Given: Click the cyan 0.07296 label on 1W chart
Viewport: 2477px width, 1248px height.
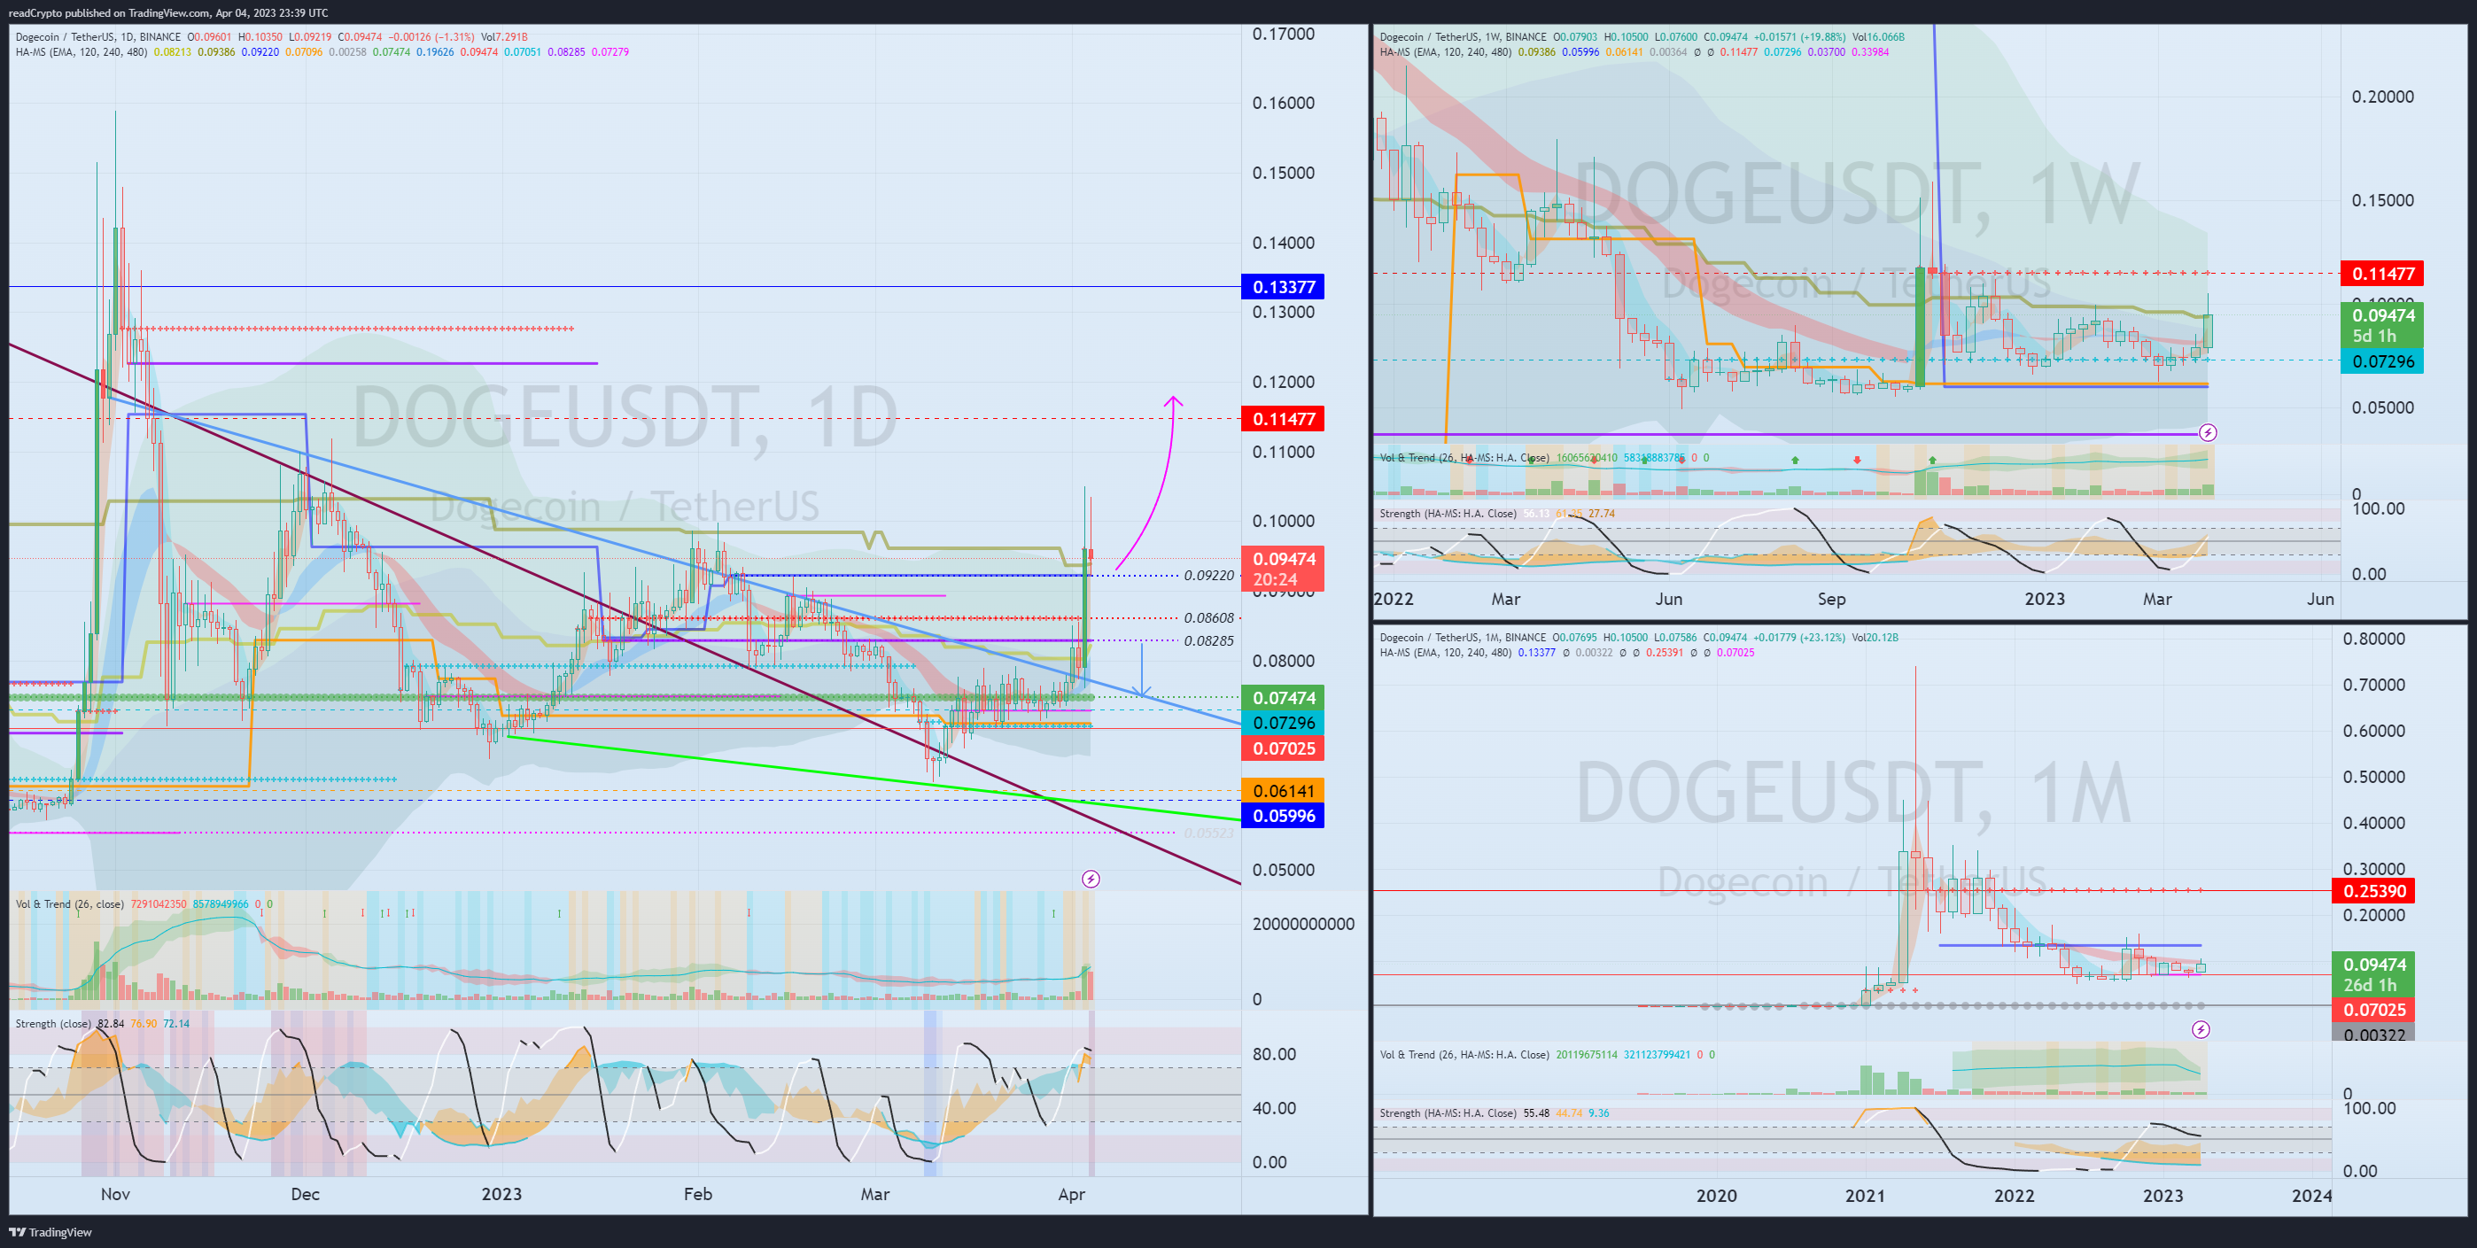Looking at the screenshot, I should tap(2382, 361).
